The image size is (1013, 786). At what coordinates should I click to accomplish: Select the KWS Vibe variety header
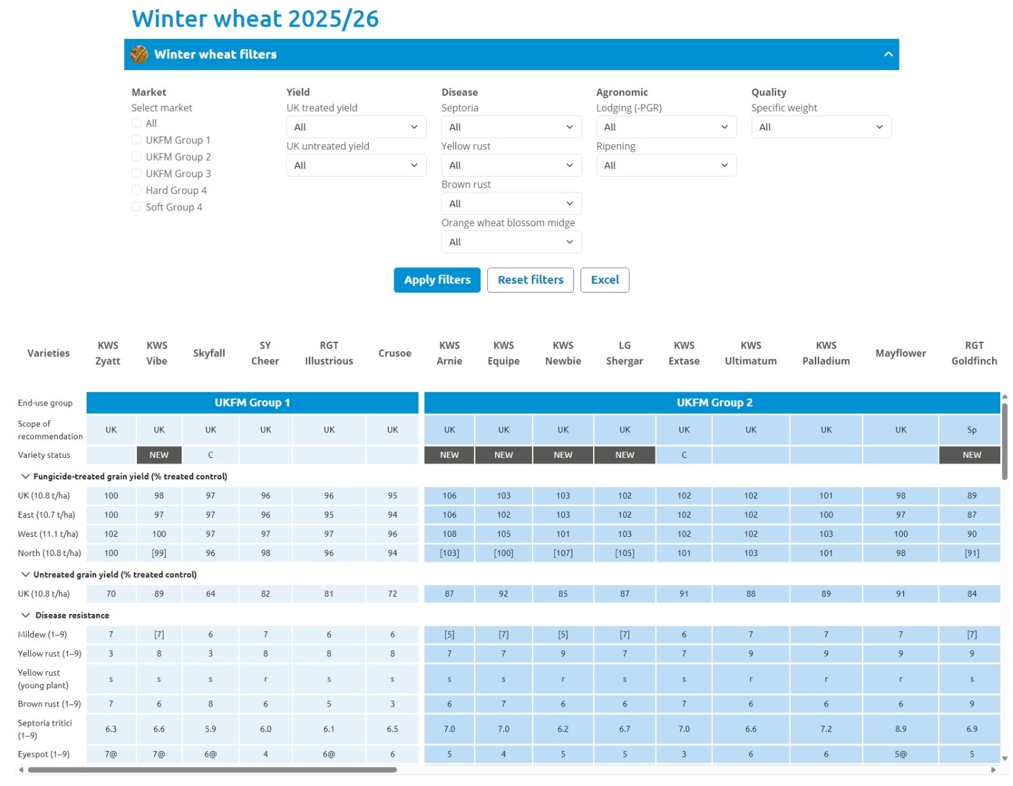click(157, 353)
